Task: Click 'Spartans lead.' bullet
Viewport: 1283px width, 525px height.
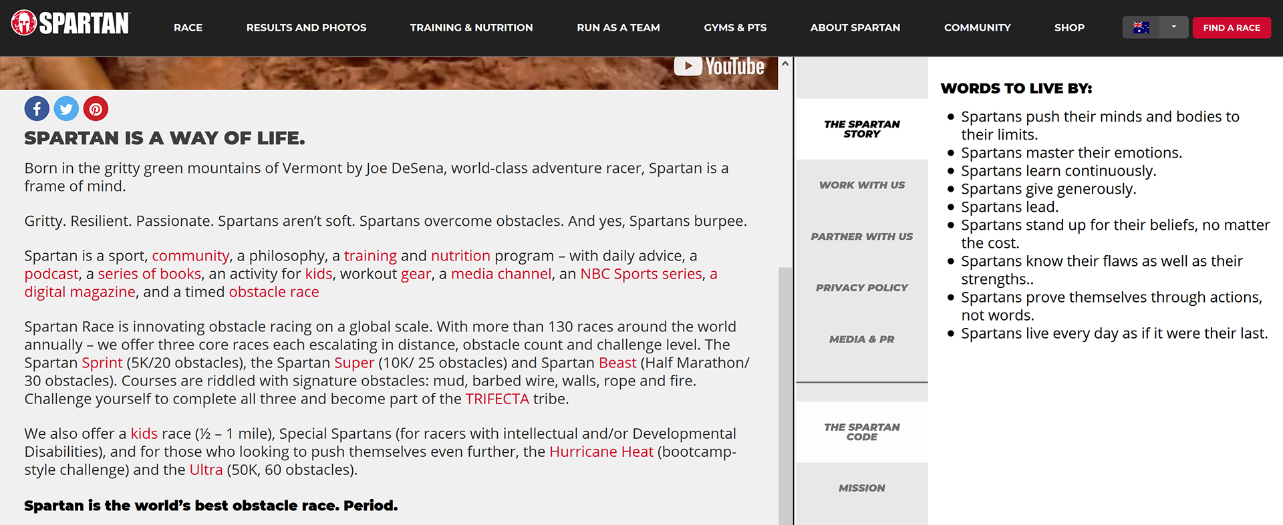Action: point(1010,207)
